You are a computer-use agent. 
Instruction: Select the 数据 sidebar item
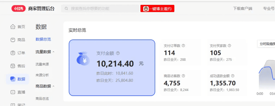click(17, 79)
